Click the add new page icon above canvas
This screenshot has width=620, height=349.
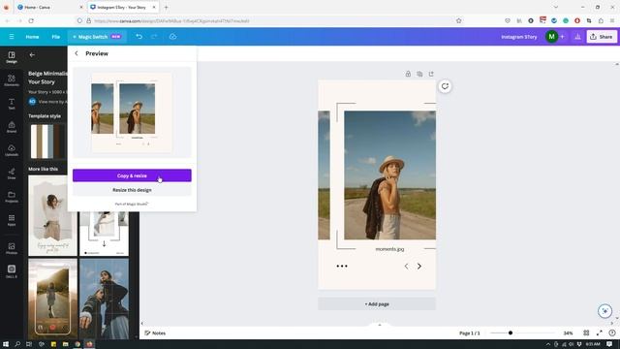431,74
